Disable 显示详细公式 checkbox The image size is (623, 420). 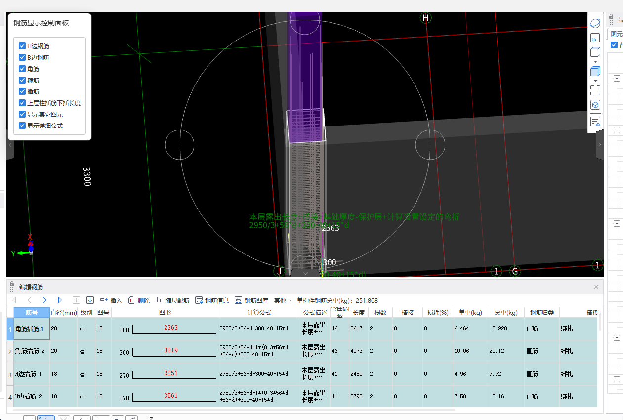(x=22, y=126)
